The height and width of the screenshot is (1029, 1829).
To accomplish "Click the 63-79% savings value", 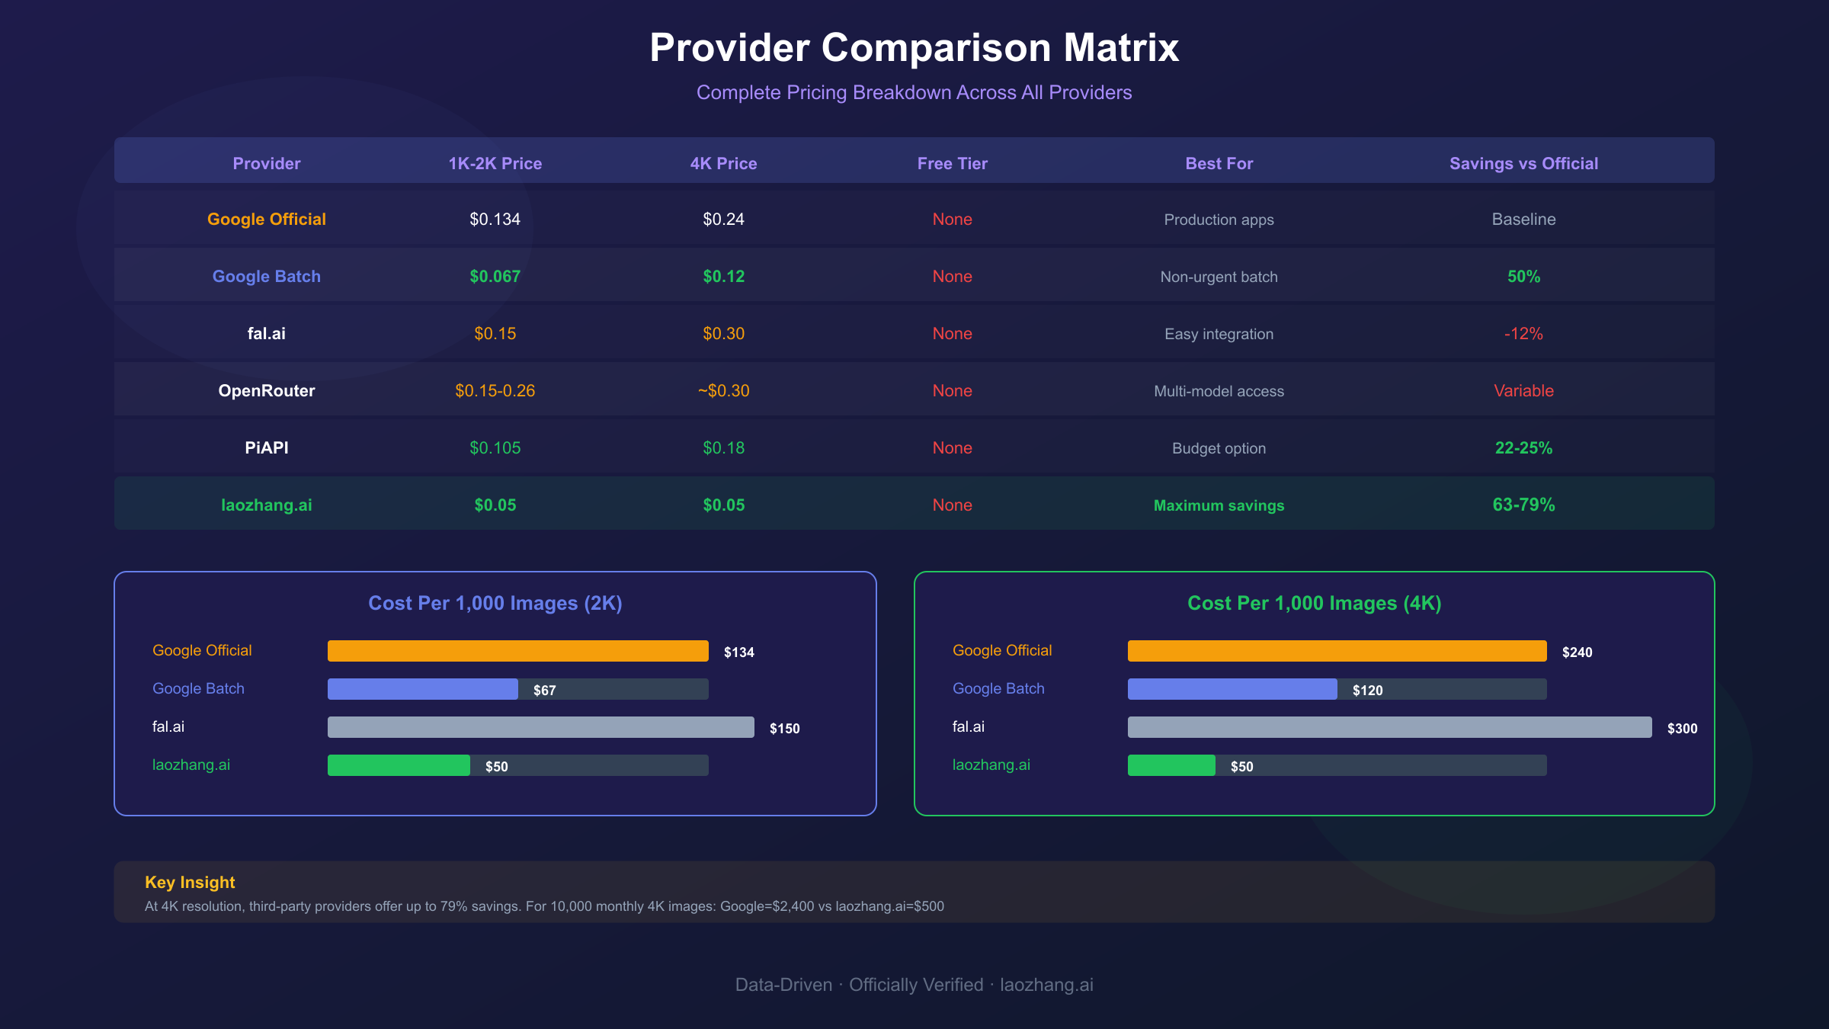I will 1523,505.
